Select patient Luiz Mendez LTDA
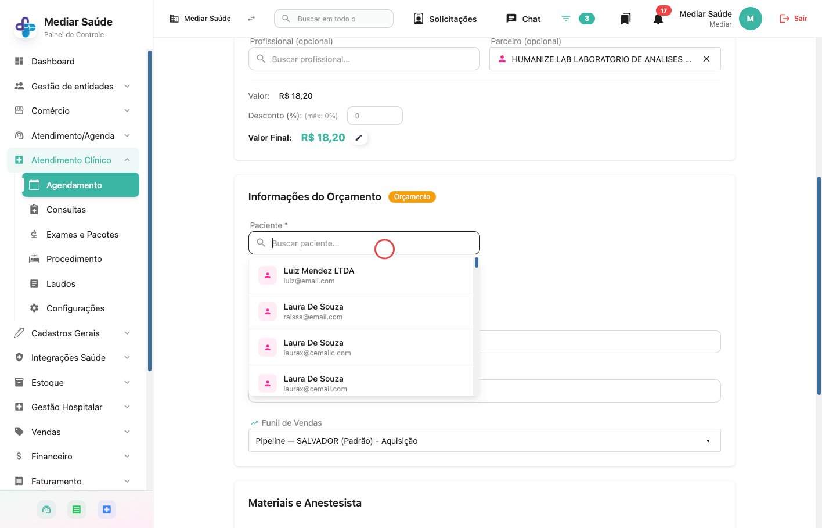822x528 pixels. 361,275
